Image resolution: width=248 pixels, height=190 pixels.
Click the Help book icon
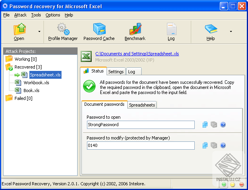tap(211, 29)
